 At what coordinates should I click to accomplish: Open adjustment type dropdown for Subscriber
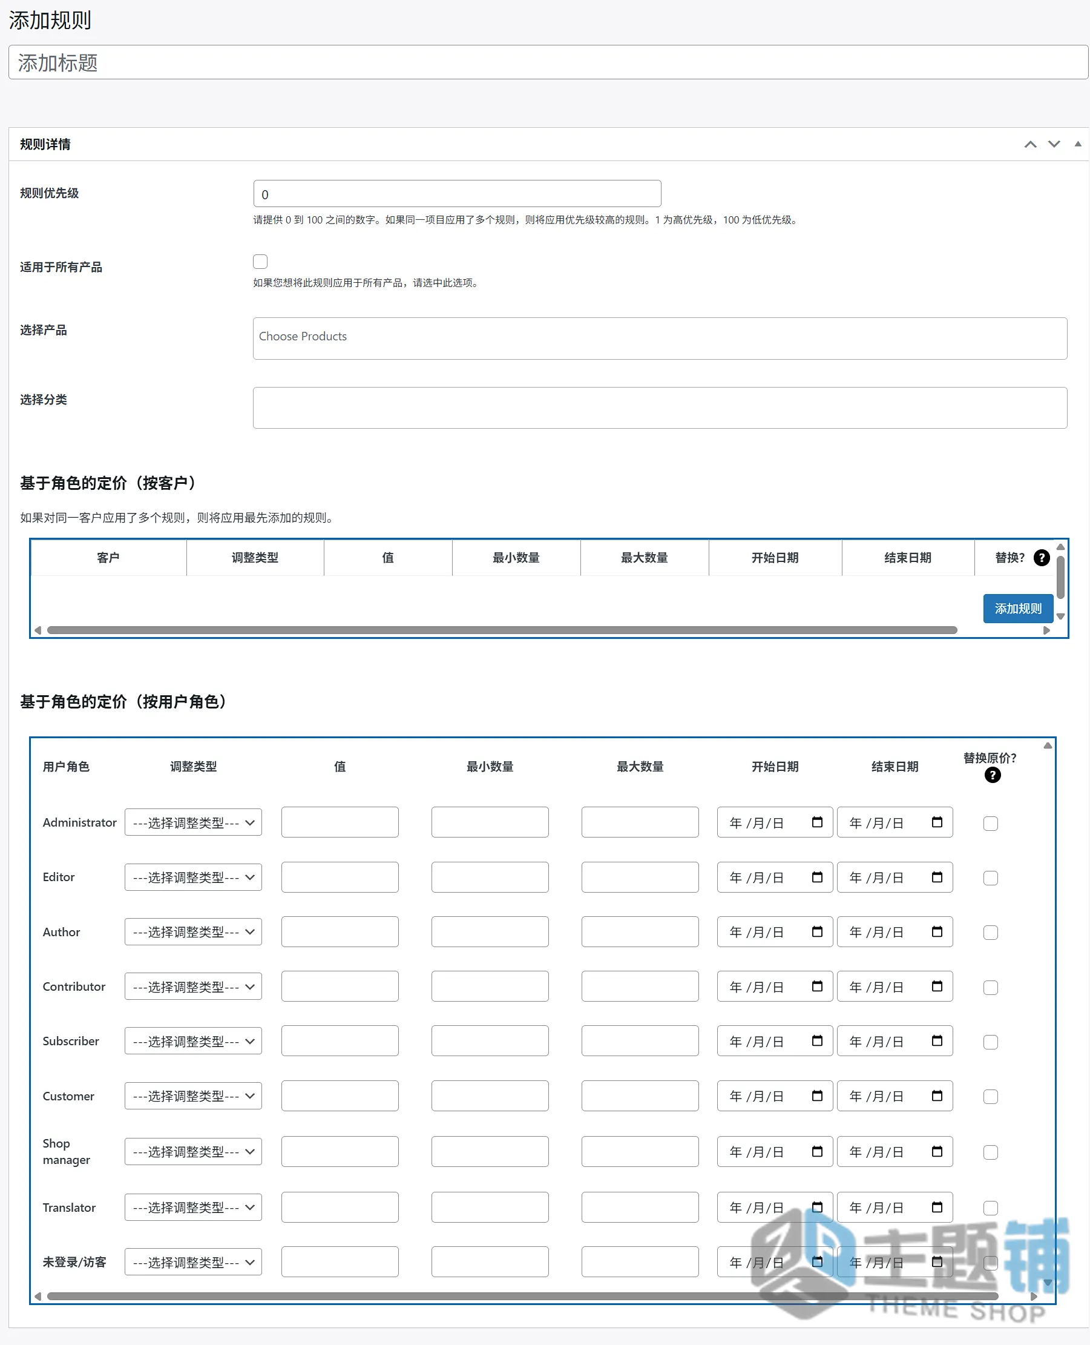click(x=194, y=1041)
